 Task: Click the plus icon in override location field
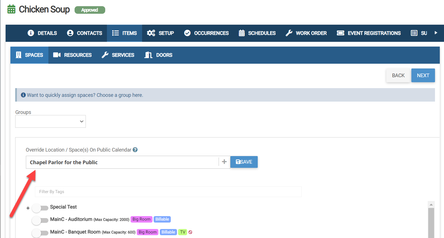[x=224, y=162]
